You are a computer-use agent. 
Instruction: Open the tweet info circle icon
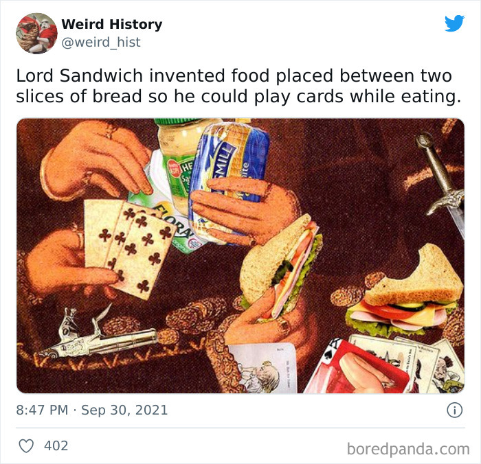pyautogui.click(x=455, y=410)
